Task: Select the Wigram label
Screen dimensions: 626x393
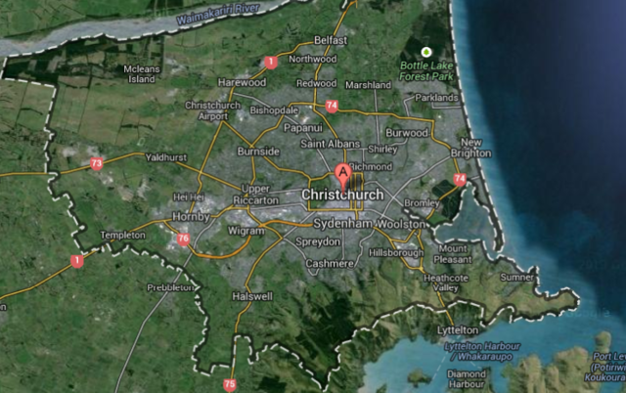Action: click(x=246, y=231)
